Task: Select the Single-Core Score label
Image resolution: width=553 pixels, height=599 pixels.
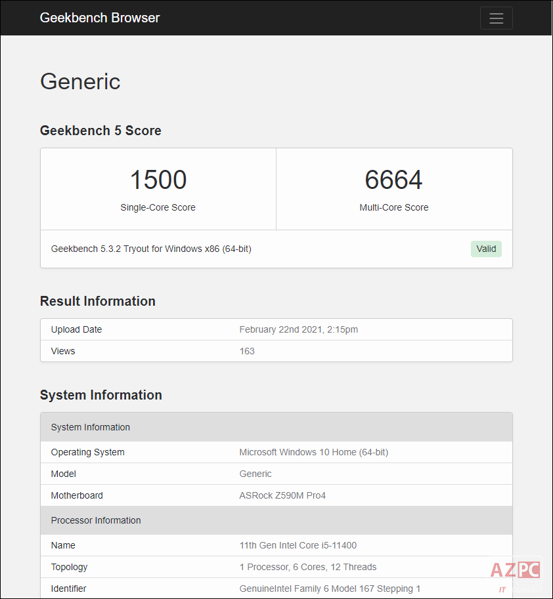Action: click(x=158, y=207)
